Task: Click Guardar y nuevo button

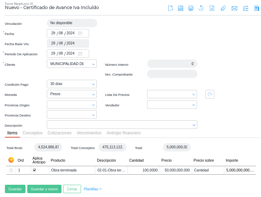Action: coord(44,189)
